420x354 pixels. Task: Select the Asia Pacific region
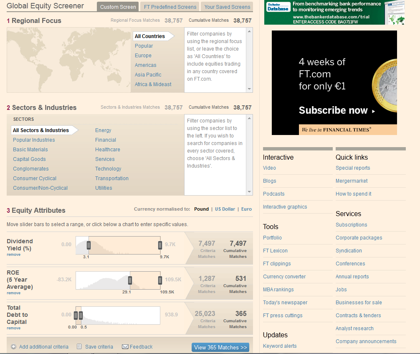point(148,75)
